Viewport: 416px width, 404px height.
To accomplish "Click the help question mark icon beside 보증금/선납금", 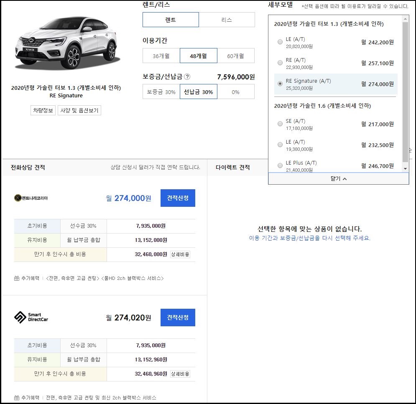I will [x=187, y=77].
